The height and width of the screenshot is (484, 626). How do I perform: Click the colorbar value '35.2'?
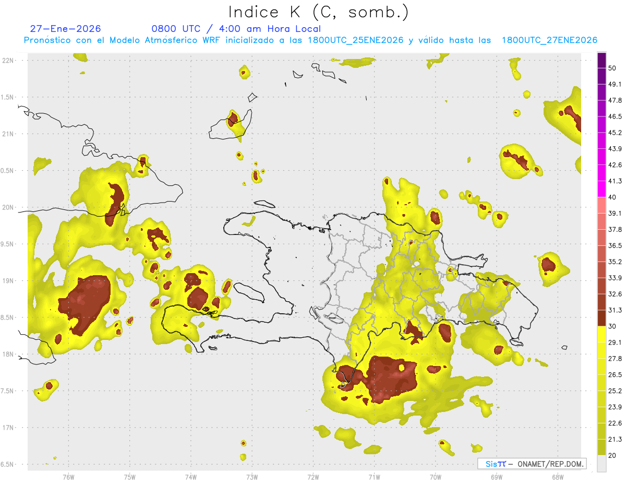tap(615, 262)
